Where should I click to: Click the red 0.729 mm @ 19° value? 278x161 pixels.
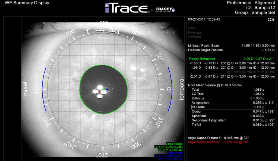tap(236, 142)
